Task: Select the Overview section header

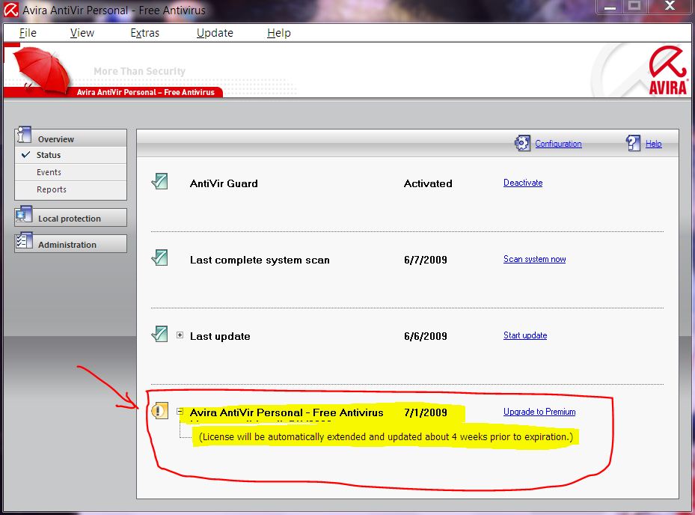Action: [x=71, y=138]
